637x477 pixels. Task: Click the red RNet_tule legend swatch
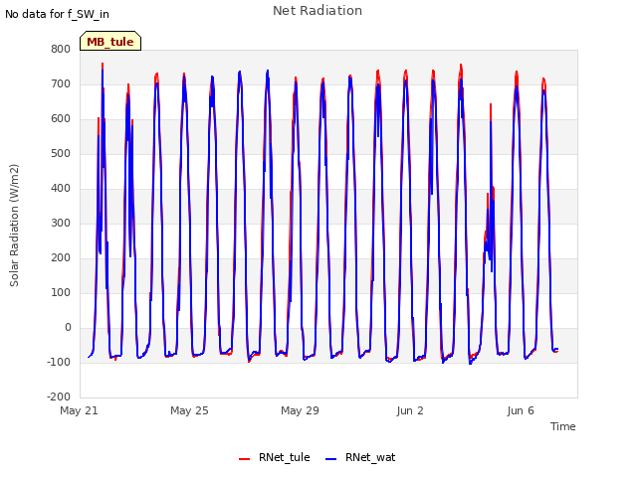pyautogui.click(x=244, y=459)
